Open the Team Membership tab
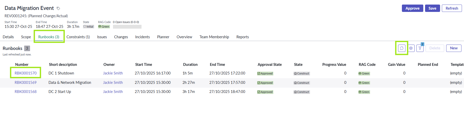This screenshot has width=464, height=117. pyautogui.click(x=214, y=37)
